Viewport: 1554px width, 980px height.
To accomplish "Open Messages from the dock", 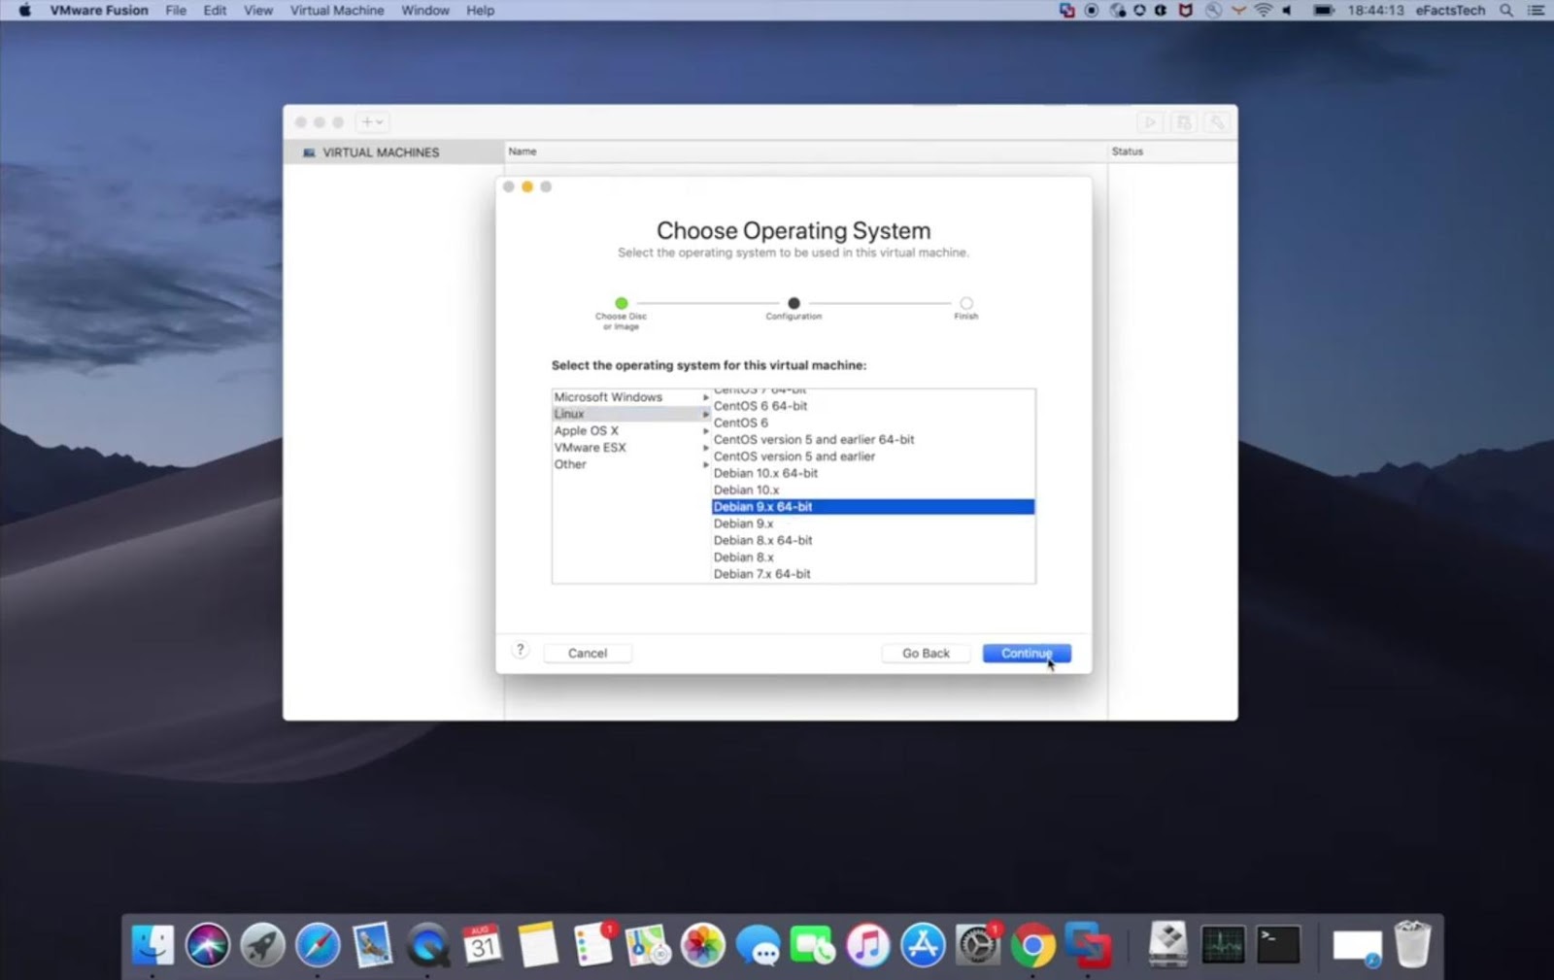I will [x=758, y=944].
